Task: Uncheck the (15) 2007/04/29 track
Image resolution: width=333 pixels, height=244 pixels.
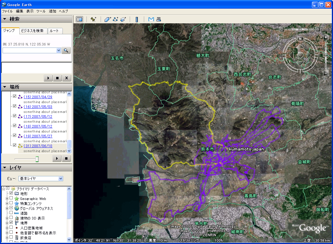Action: pos(14,96)
